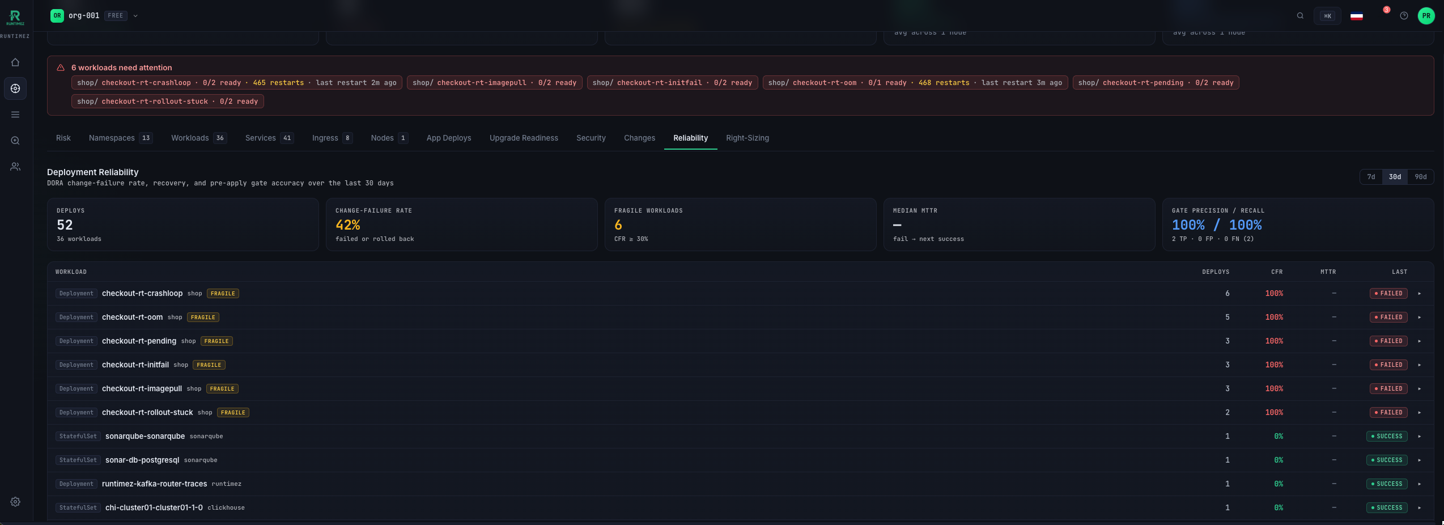Viewport: 1444px width, 525px height.
Task: Click the Fragile Workloads card
Action: pos(740,225)
